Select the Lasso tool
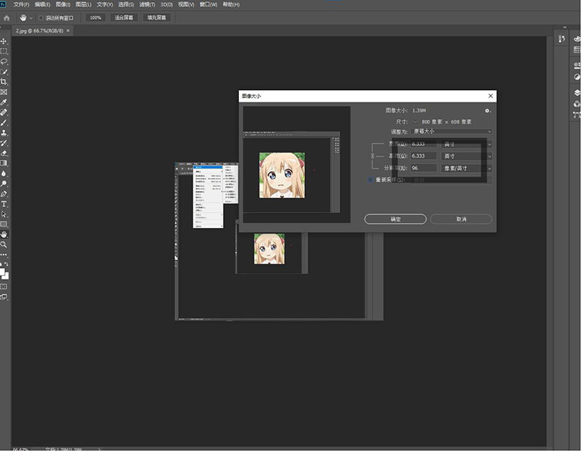Screen dimensions: 581x451 click(x=4, y=62)
